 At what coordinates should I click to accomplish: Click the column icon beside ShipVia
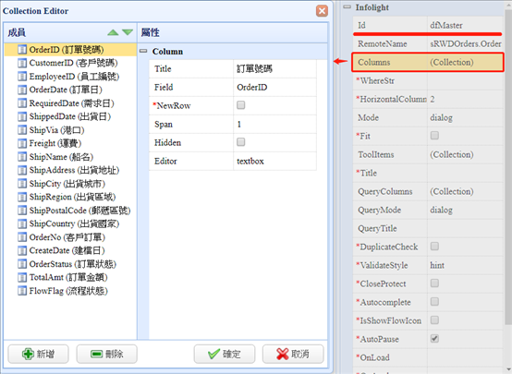22,130
